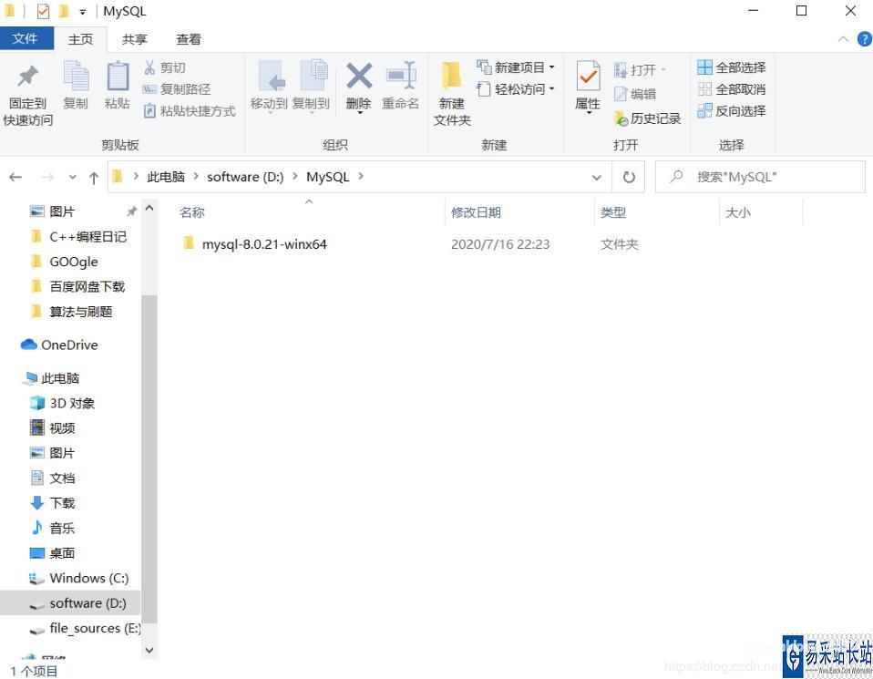The height and width of the screenshot is (679, 873).
Task: Click navigation pane scrollbar down arrow
Action: coord(149,650)
